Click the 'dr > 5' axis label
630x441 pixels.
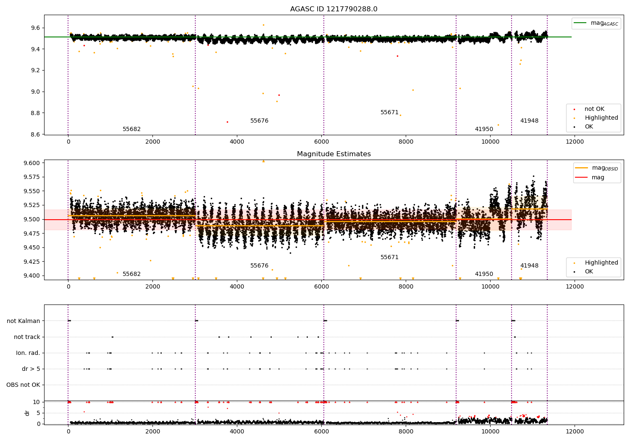31,369
